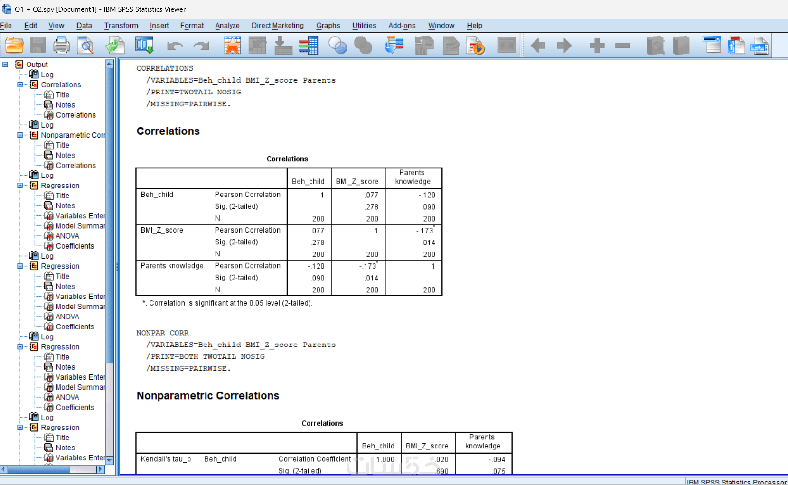Click the Recall recent dialogs icon
Viewport: 788px width, 485px height.
tap(144, 46)
